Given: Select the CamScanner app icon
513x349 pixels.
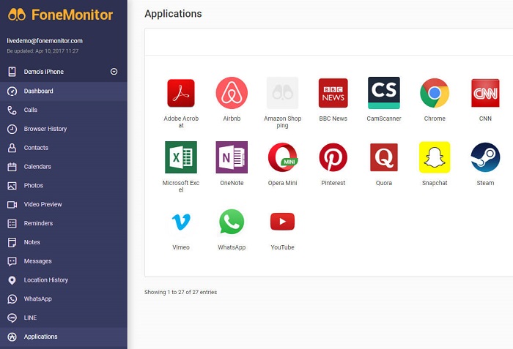Looking at the screenshot, I should point(384,93).
